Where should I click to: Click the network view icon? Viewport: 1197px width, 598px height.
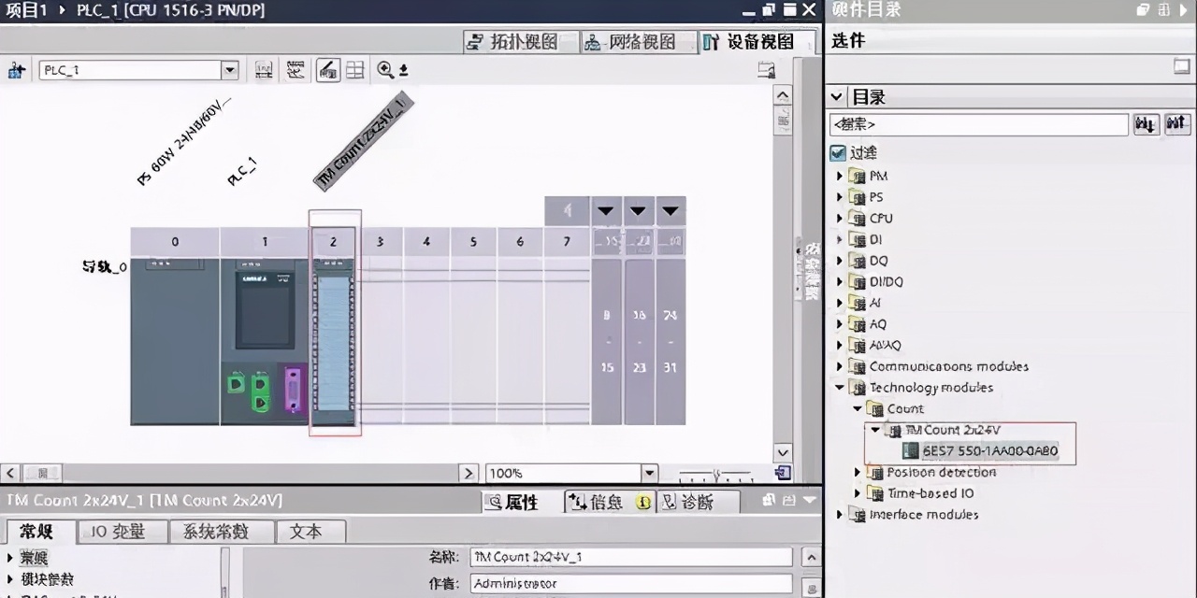tap(593, 41)
